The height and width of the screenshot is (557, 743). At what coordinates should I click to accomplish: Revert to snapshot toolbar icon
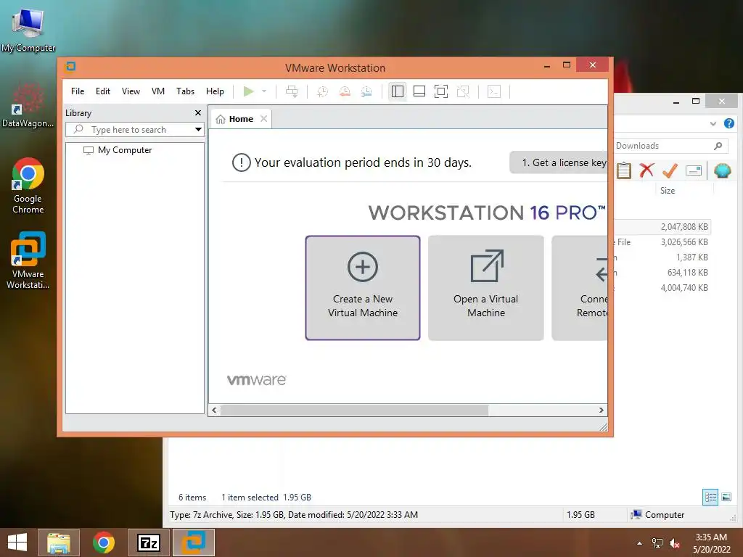(345, 91)
